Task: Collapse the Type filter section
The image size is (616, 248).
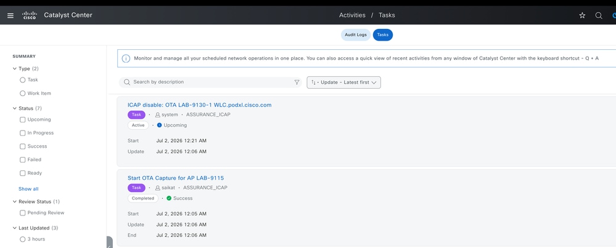Action: pyautogui.click(x=15, y=68)
